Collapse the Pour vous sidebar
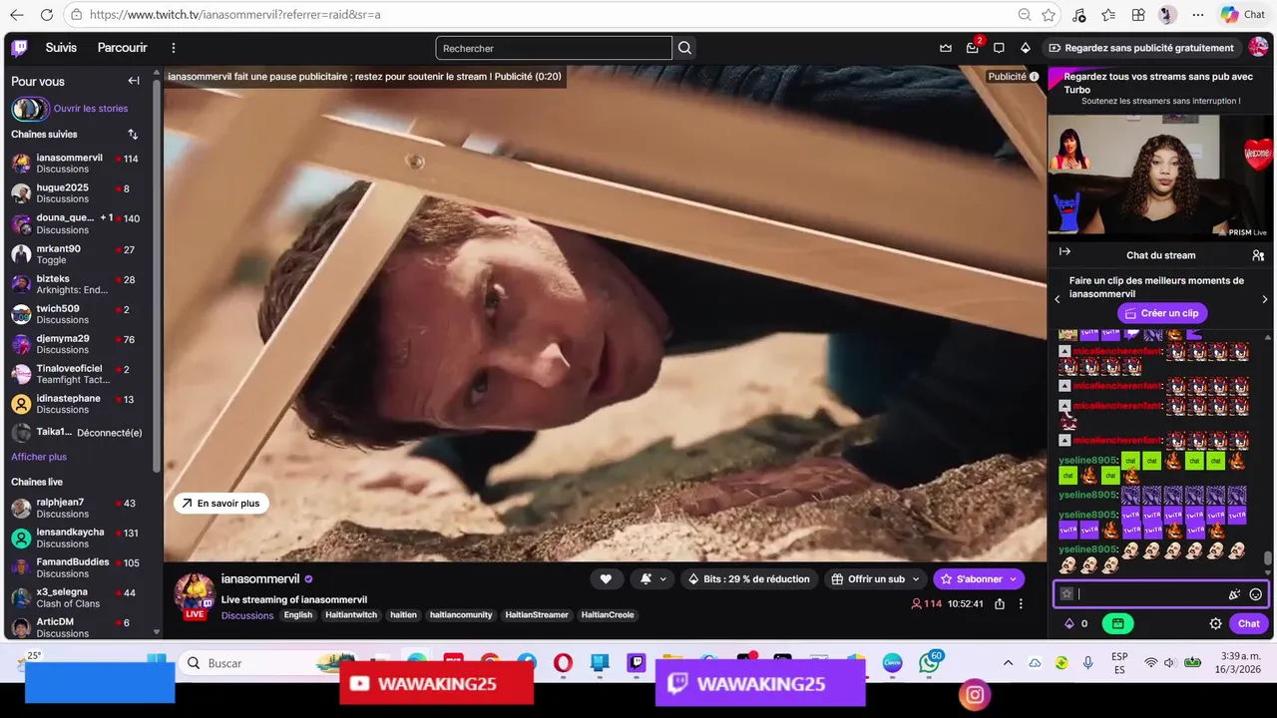Image resolution: width=1277 pixels, height=718 pixels. point(134,81)
